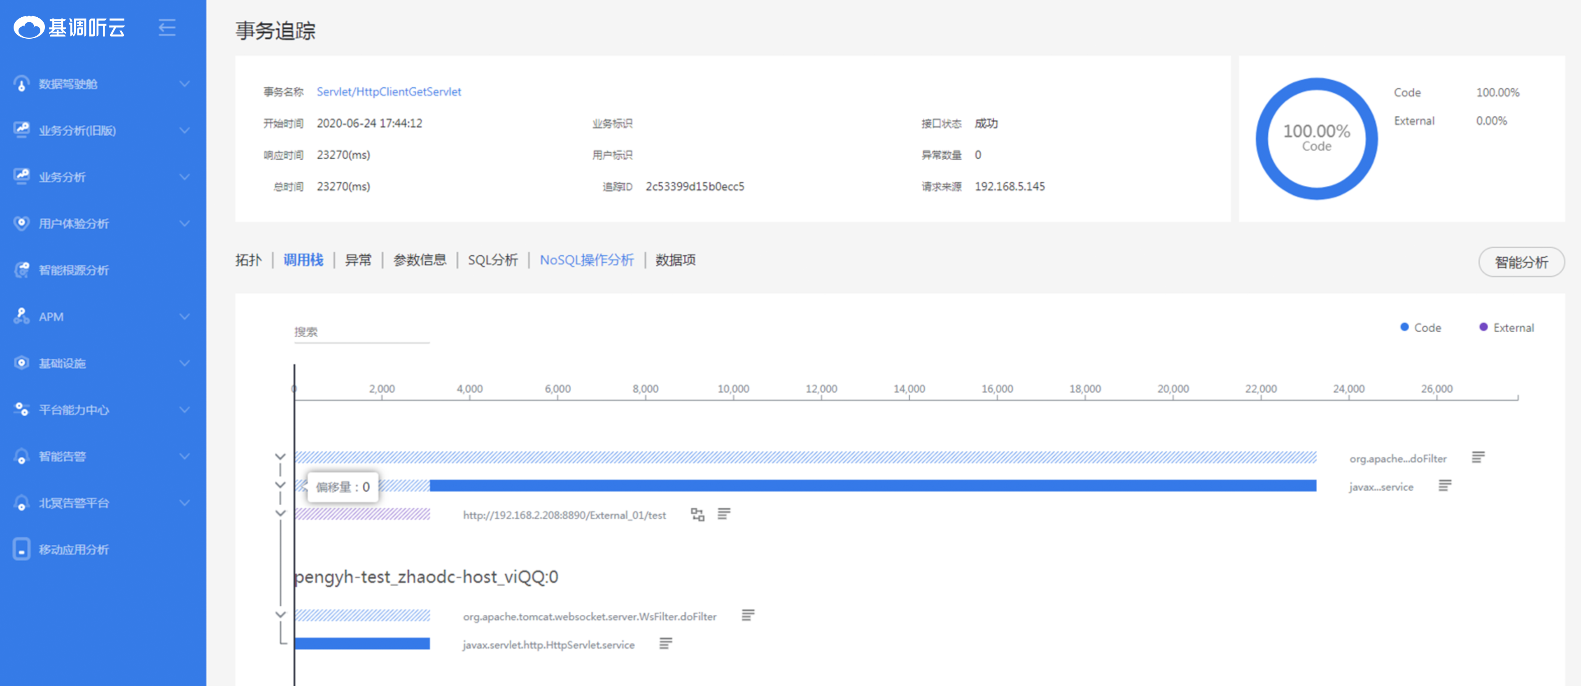Click the topology icon next to External_01/test URL
The width and height of the screenshot is (1581, 686).
[x=697, y=514]
